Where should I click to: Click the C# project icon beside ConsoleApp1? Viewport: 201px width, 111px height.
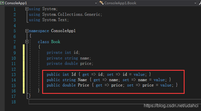coord(2,3)
